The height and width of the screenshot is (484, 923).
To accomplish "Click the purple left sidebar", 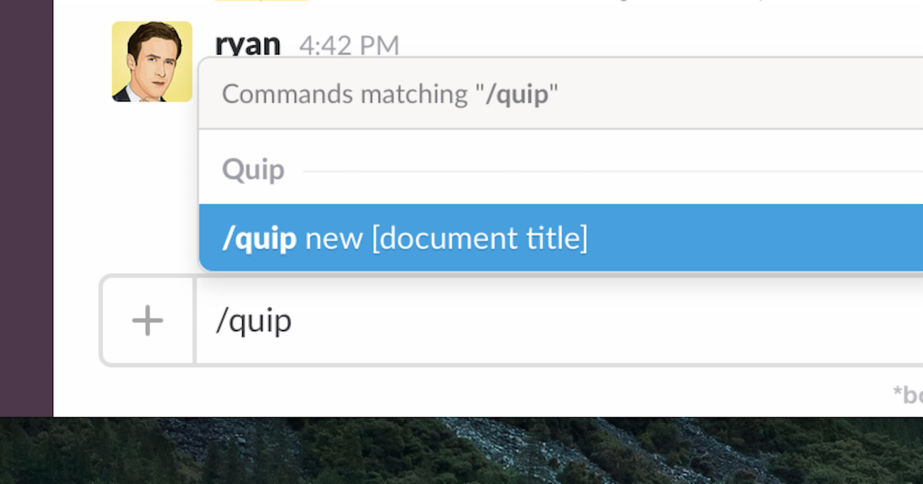I will coord(26,207).
